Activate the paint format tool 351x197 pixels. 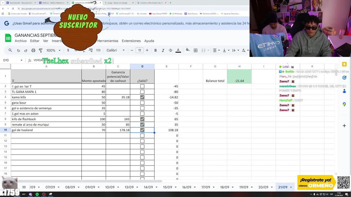tap(41, 50)
